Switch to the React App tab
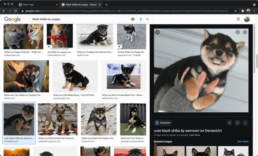258x156 pixels. (x=38, y=5)
